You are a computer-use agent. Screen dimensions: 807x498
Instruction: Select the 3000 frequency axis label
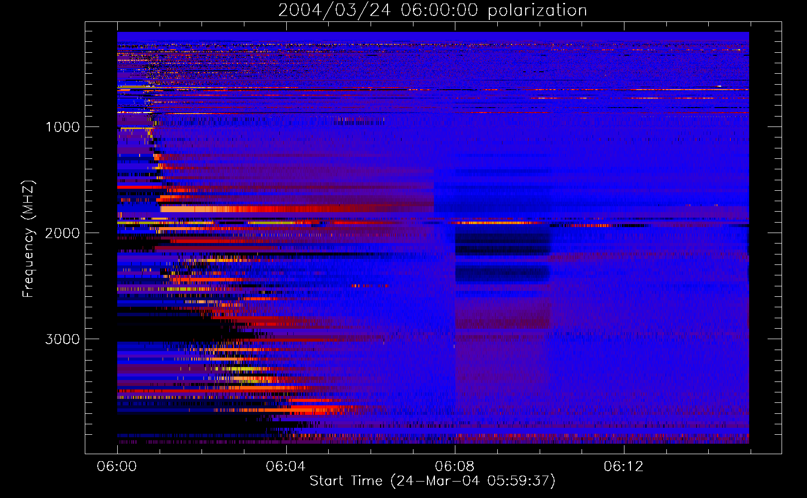[62, 339]
